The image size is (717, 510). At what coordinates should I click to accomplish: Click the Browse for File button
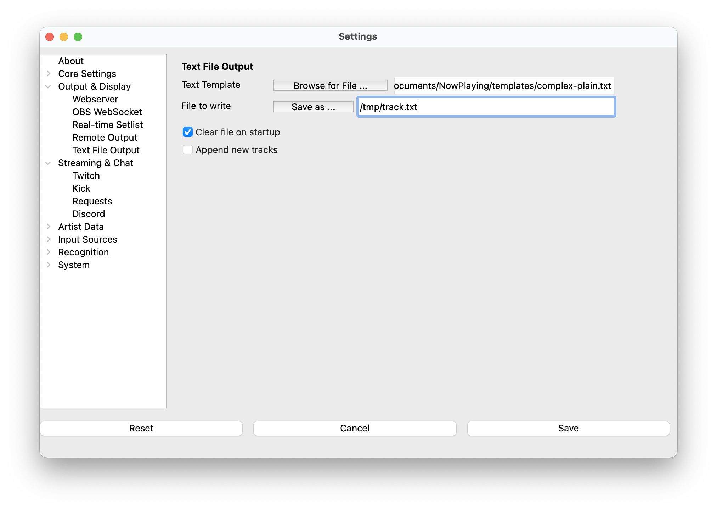[330, 85]
